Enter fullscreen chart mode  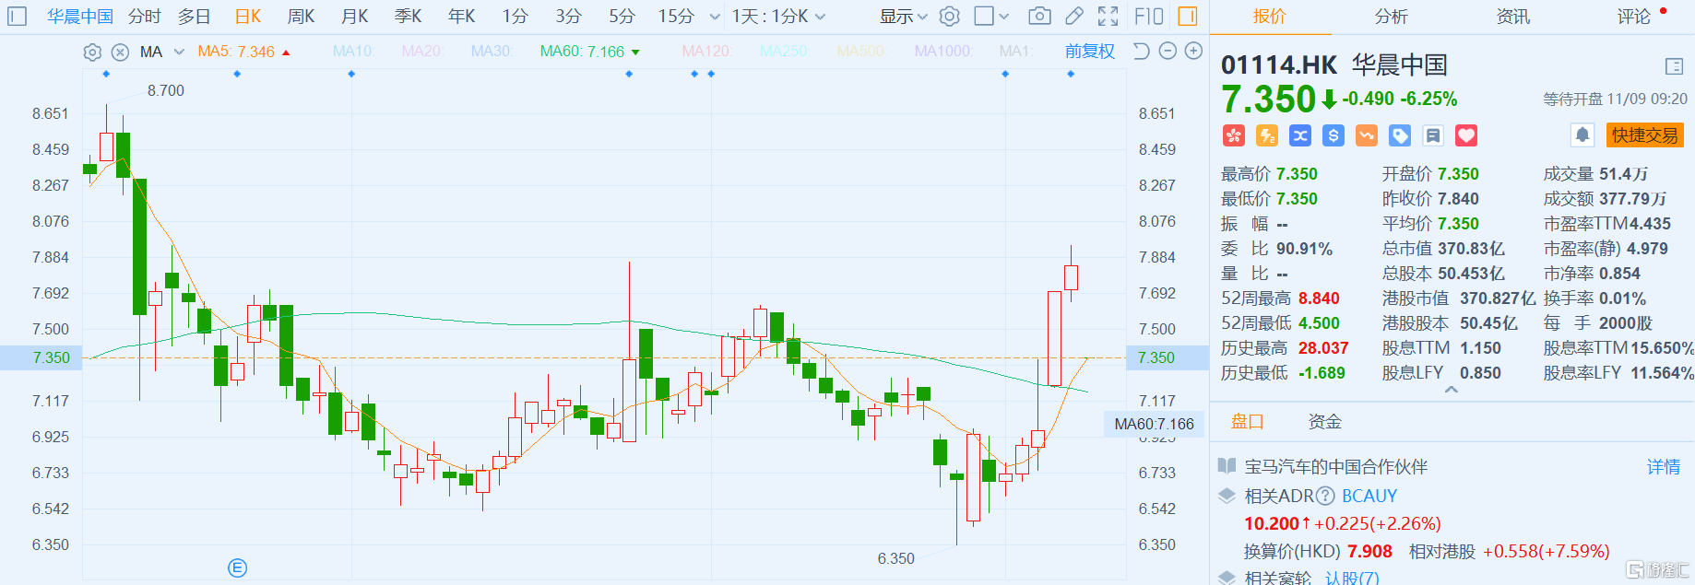[x=1108, y=16]
